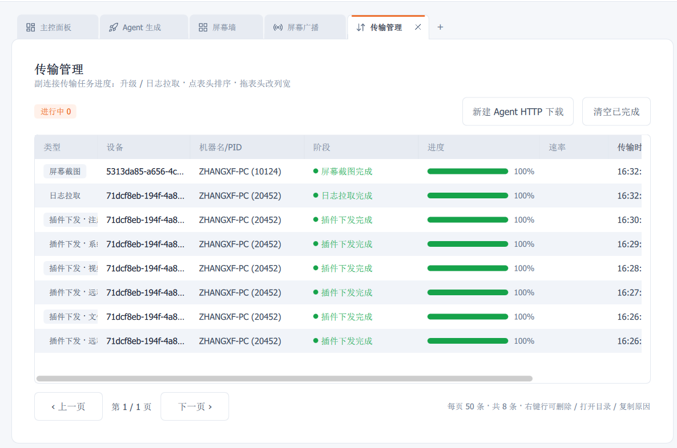Go to next page with 下一页
The height and width of the screenshot is (448, 677).
point(195,406)
